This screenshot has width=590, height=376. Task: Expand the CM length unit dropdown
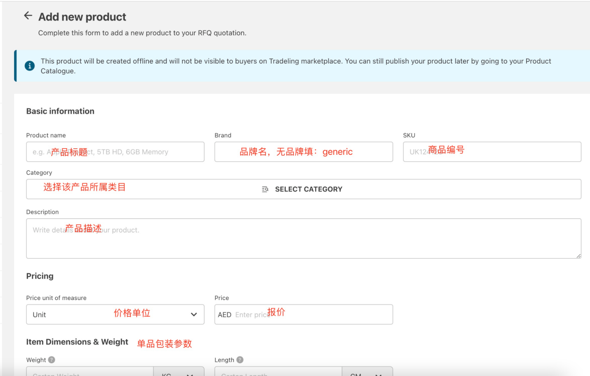tap(367, 373)
